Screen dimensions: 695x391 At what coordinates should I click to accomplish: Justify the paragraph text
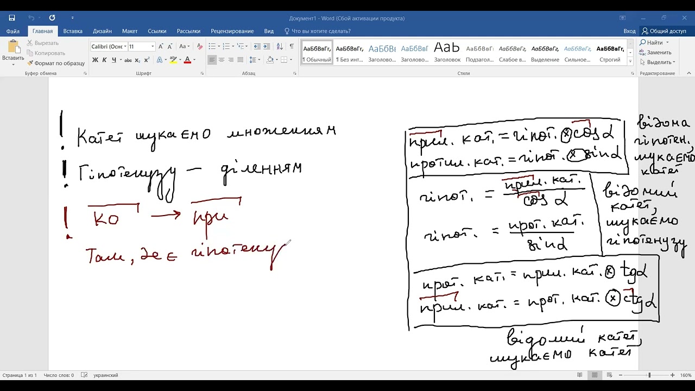pos(240,60)
